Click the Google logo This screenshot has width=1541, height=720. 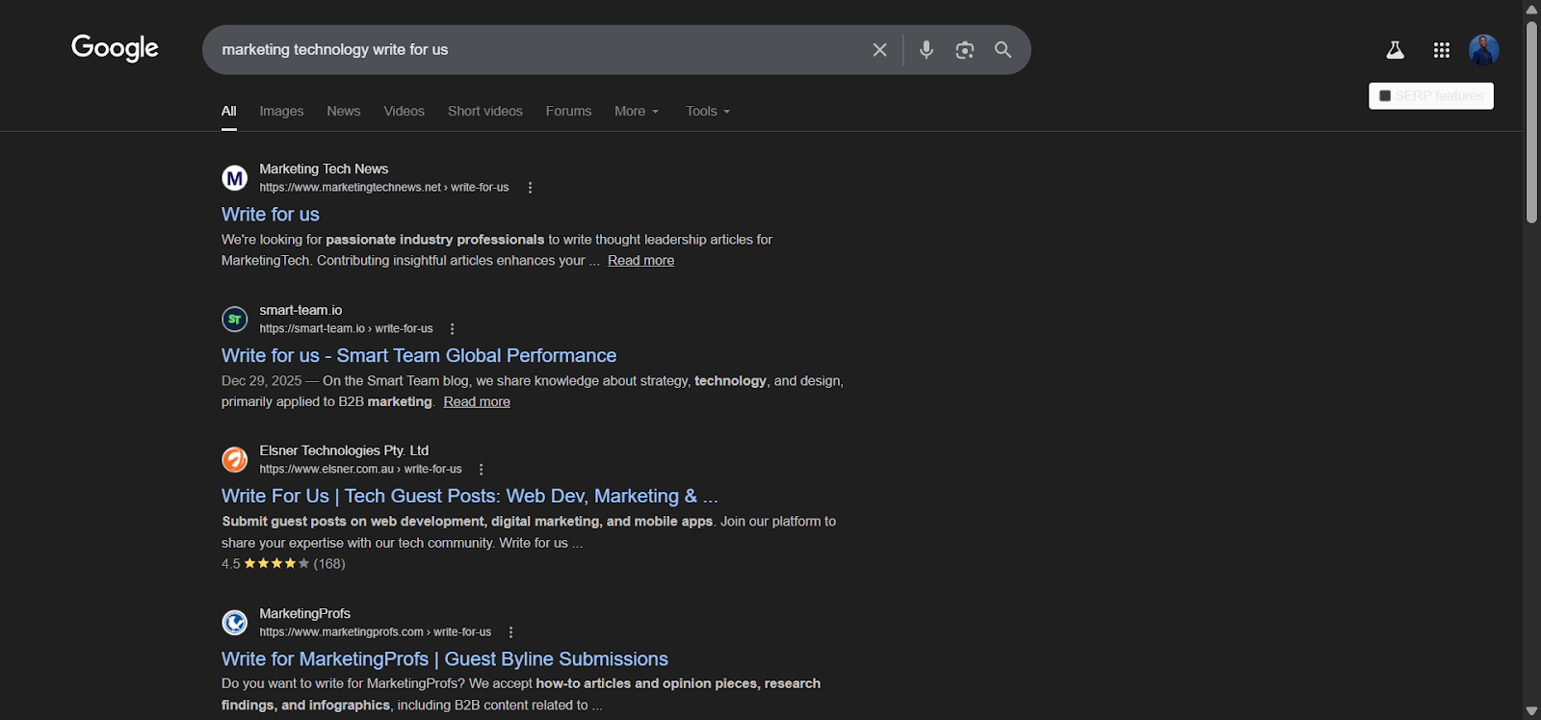(x=115, y=48)
